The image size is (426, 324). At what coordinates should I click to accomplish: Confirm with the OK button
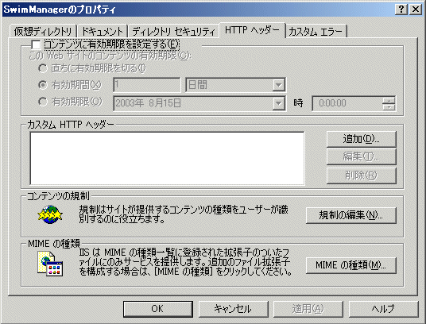(158, 309)
